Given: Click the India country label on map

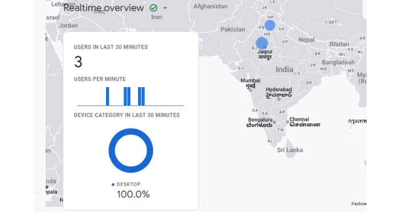Looking at the screenshot, I should click(x=284, y=69).
